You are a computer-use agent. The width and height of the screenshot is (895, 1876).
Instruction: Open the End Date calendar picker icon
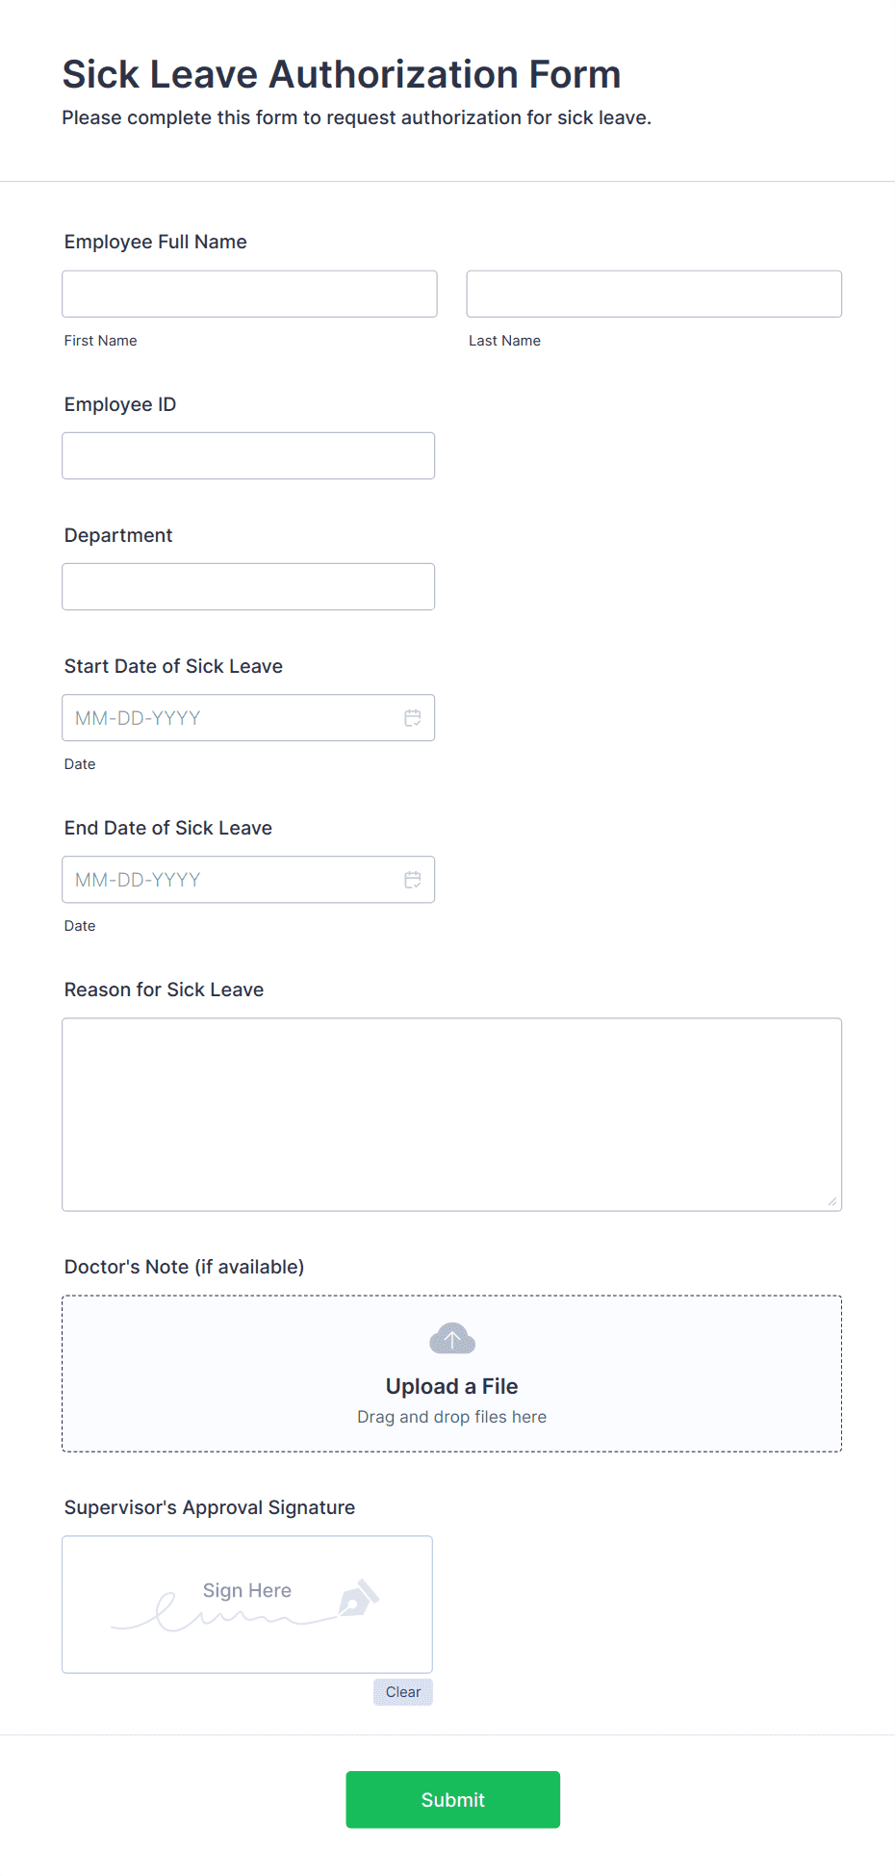pyautogui.click(x=413, y=880)
